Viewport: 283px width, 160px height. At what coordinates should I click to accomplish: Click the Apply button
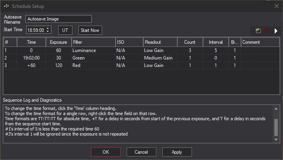(177, 152)
